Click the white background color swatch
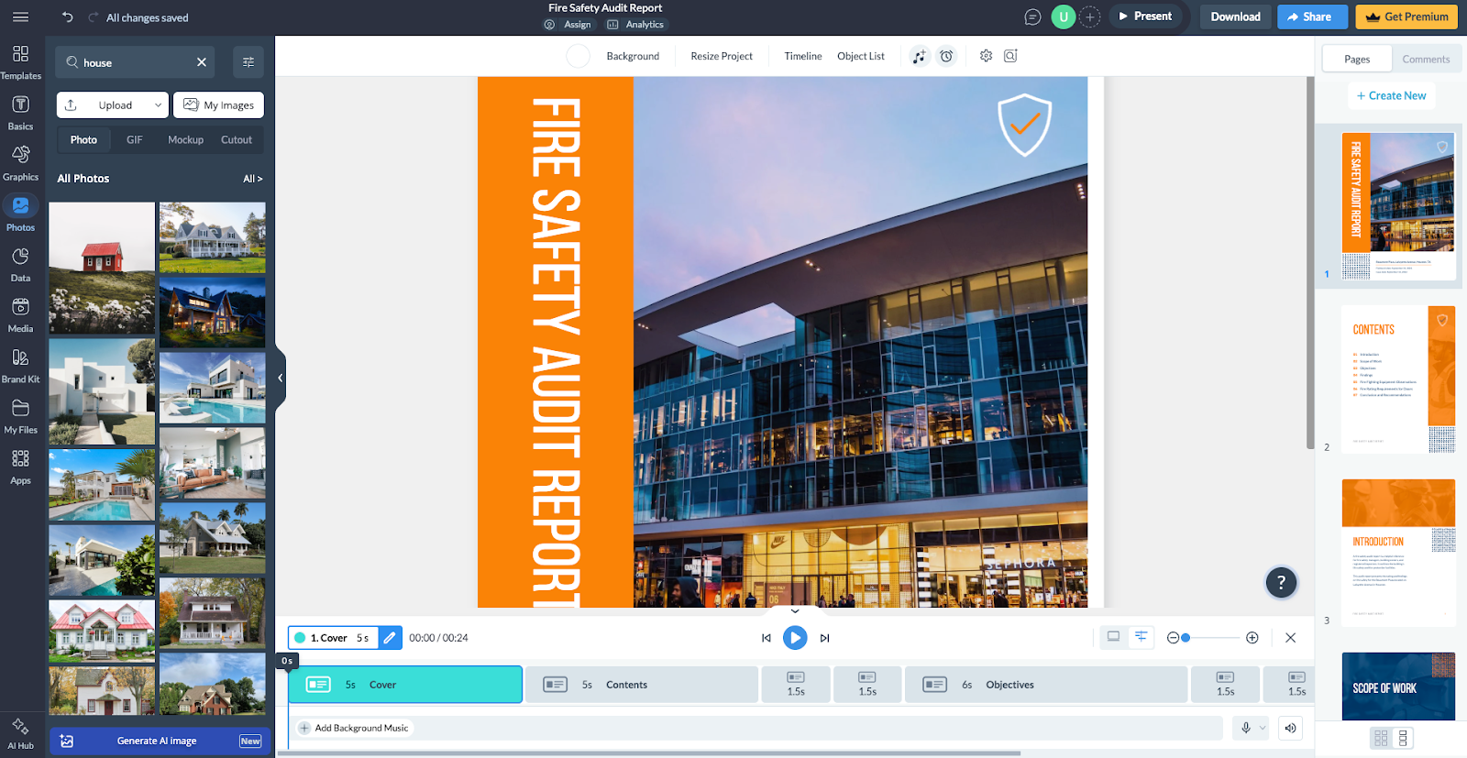This screenshot has width=1467, height=758. [x=578, y=57]
